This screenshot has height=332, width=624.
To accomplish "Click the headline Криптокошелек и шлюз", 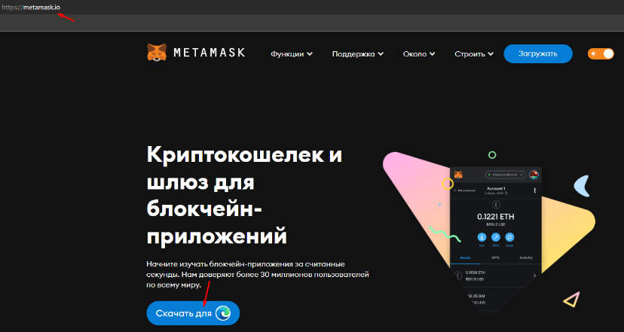I will click(244, 195).
